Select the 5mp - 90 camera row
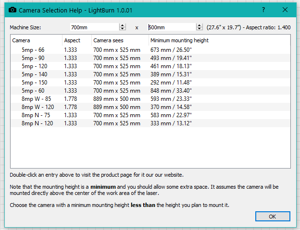The width and height of the screenshot is (300, 230). click(150, 58)
